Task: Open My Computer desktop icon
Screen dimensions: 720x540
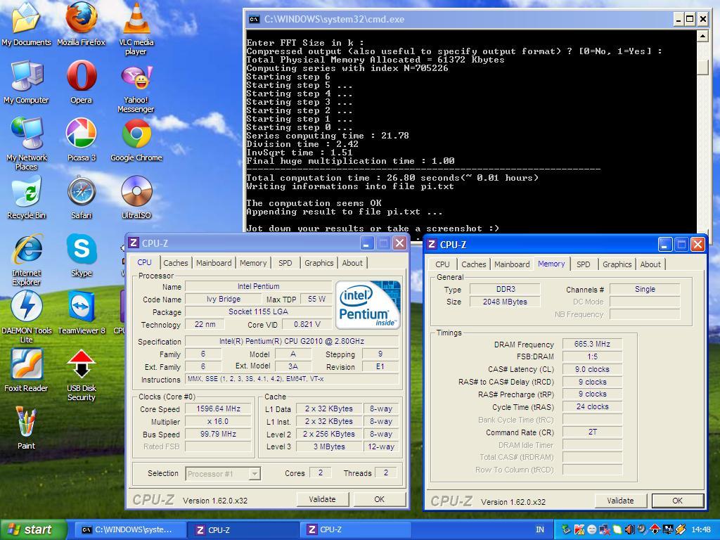Action: click(26, 82)
